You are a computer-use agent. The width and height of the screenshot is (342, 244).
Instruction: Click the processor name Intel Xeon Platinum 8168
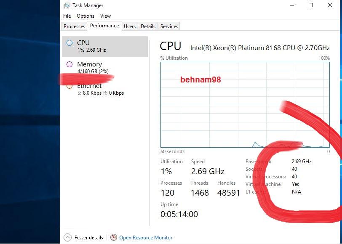pyautogui.click(x=260, y=48)
